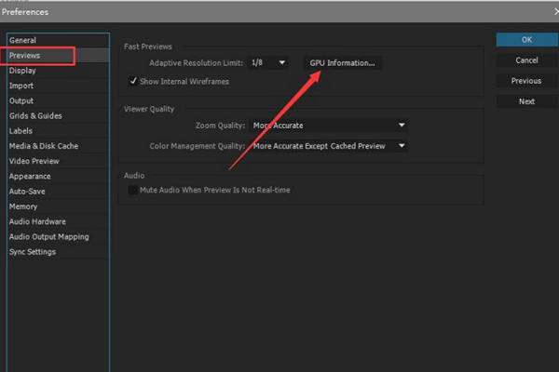This screenshot has height=372, width=559.
Task: Enable Mute Audio When Preview Is Not Real-time
Action: coord(133,190)
